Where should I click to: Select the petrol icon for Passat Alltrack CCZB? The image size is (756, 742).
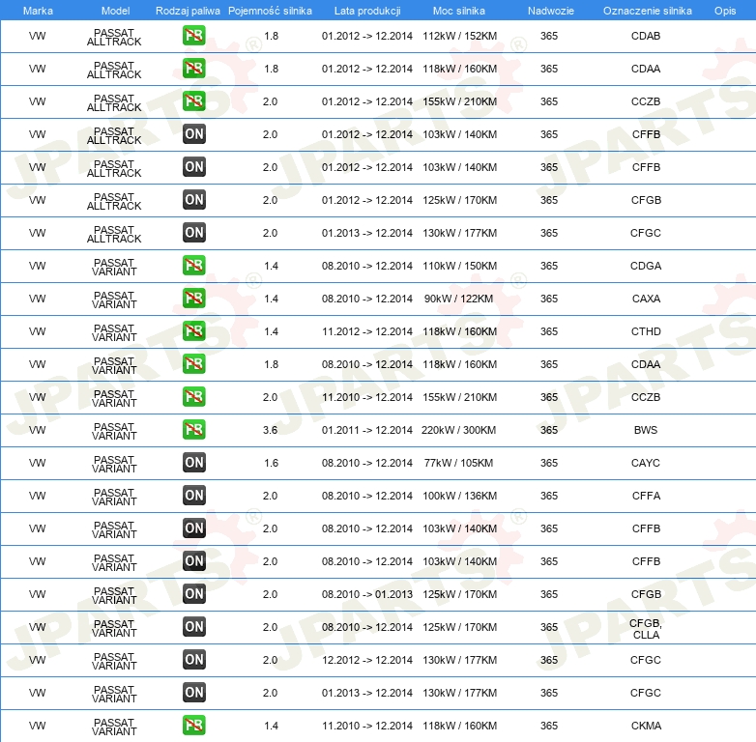[193, 101]
